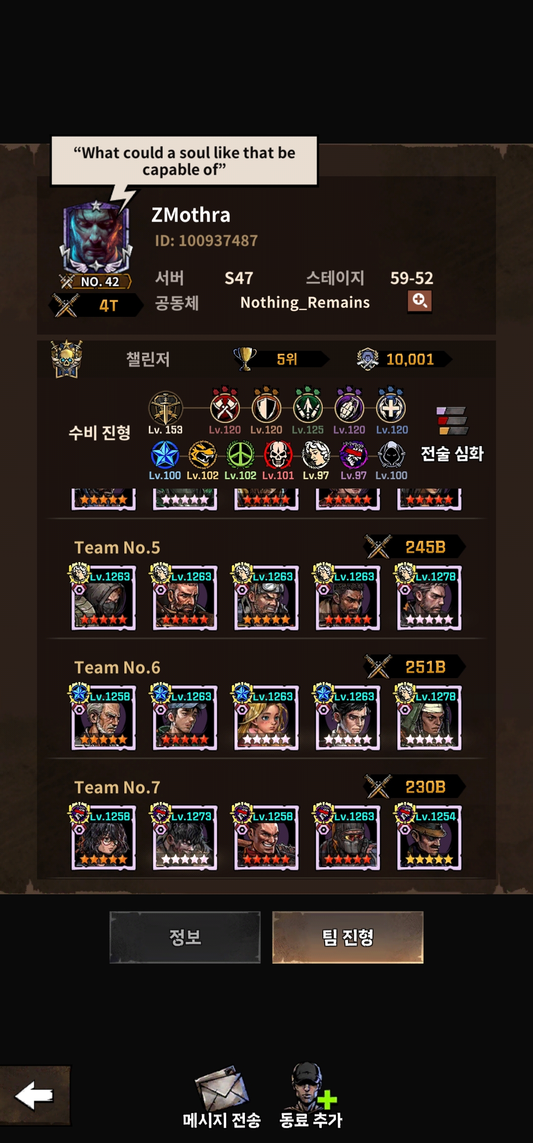Tap the back arrow button

[x=35, y=1096]
